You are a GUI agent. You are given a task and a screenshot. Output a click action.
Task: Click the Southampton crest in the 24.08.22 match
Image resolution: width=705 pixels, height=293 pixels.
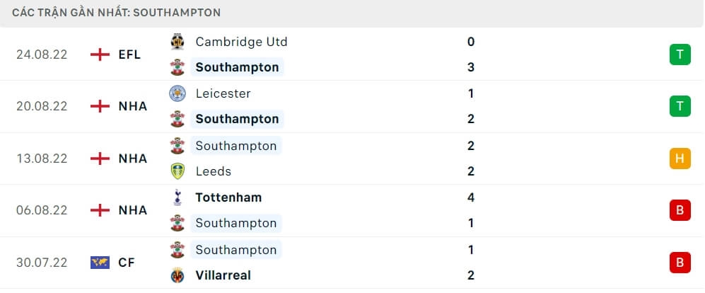177,67
